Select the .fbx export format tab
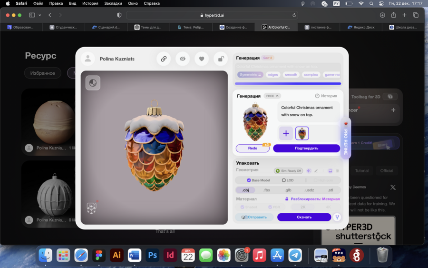This screenshot has height=268, width=428. (x=267, y=190)
